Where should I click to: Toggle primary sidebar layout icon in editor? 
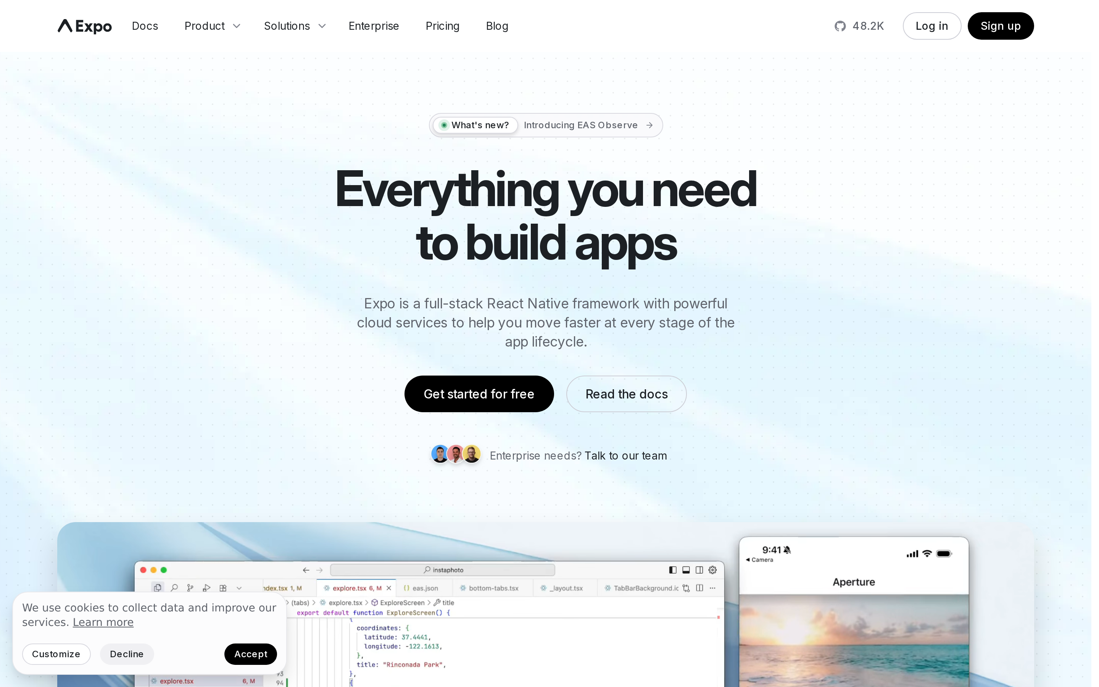[673, 570]
